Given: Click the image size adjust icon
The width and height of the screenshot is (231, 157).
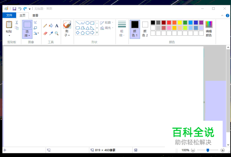Looking at the screenshot, I should 35,28.
